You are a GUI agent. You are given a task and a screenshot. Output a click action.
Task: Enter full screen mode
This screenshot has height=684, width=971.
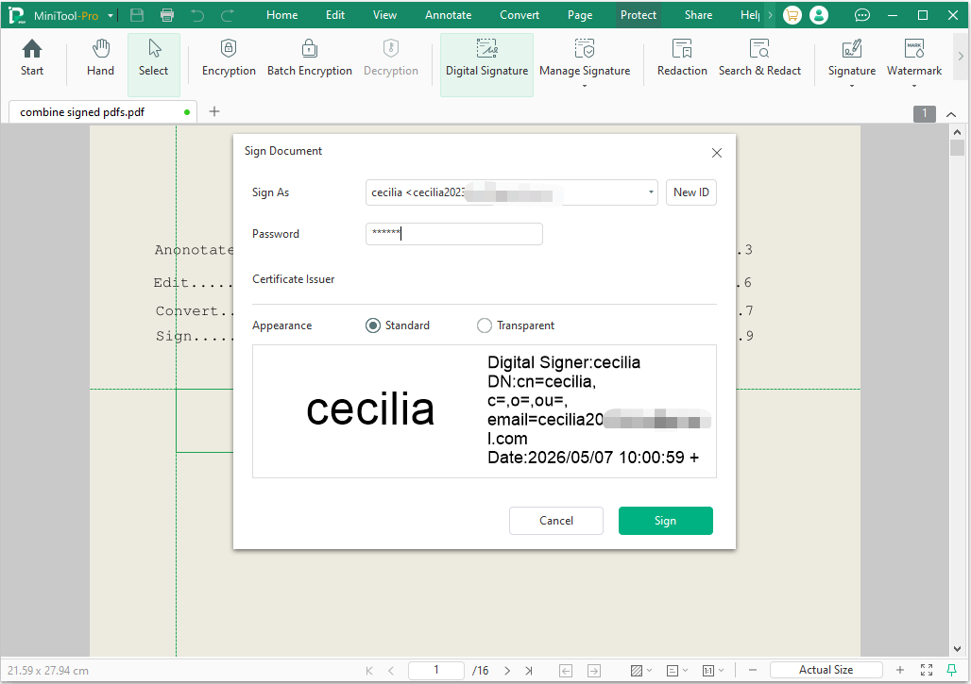[x=927, y=670]
